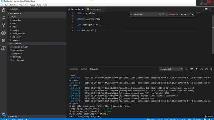Open program.ts in the explorer
214x120 pixels.
(37, 53)
